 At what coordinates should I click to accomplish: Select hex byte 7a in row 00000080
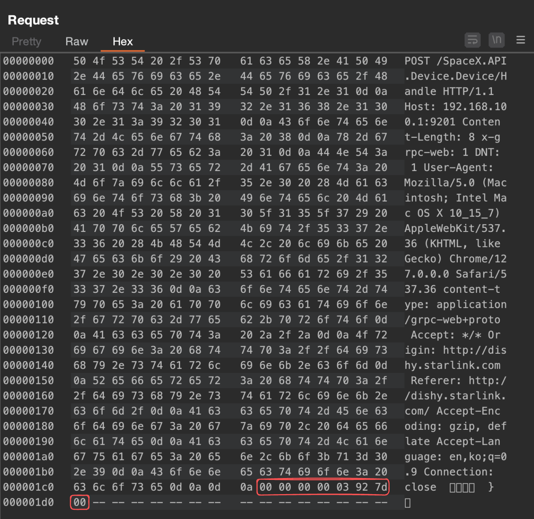click(118, 183)
